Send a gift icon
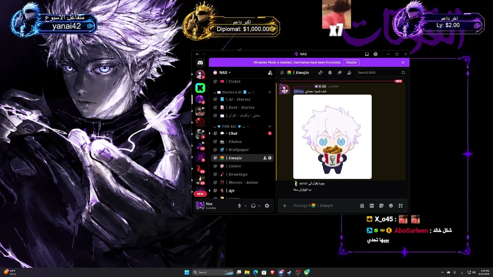The height and width of the screenshot is (277, 493). (362, 206)
